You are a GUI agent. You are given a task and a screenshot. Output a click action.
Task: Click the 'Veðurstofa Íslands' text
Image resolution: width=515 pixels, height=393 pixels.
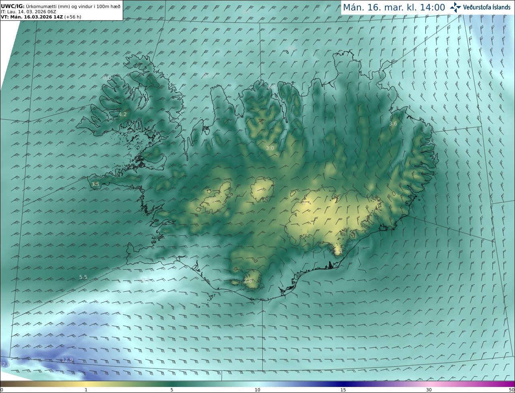pyautogui.click(x=487, y=7)
